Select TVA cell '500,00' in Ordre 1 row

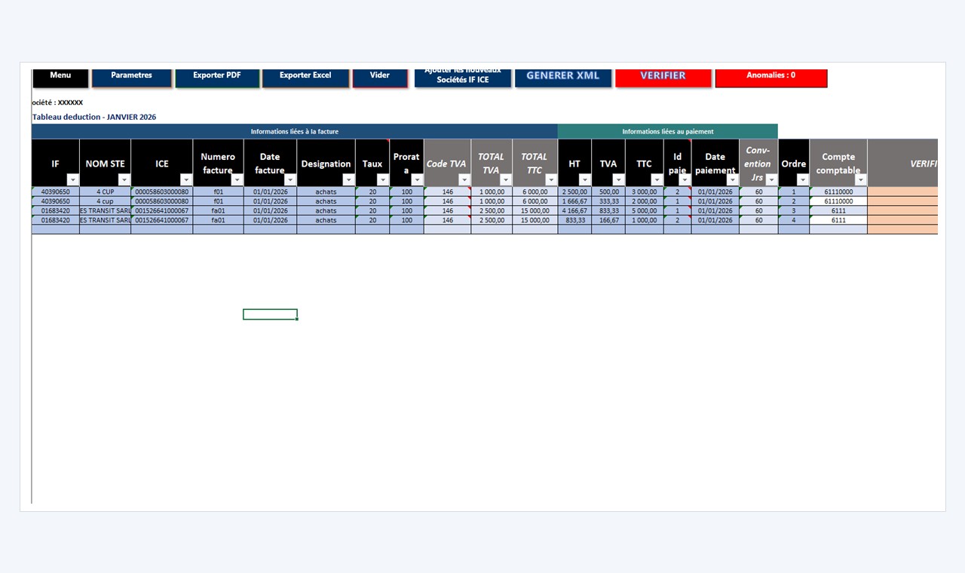[x=608, y=192]
